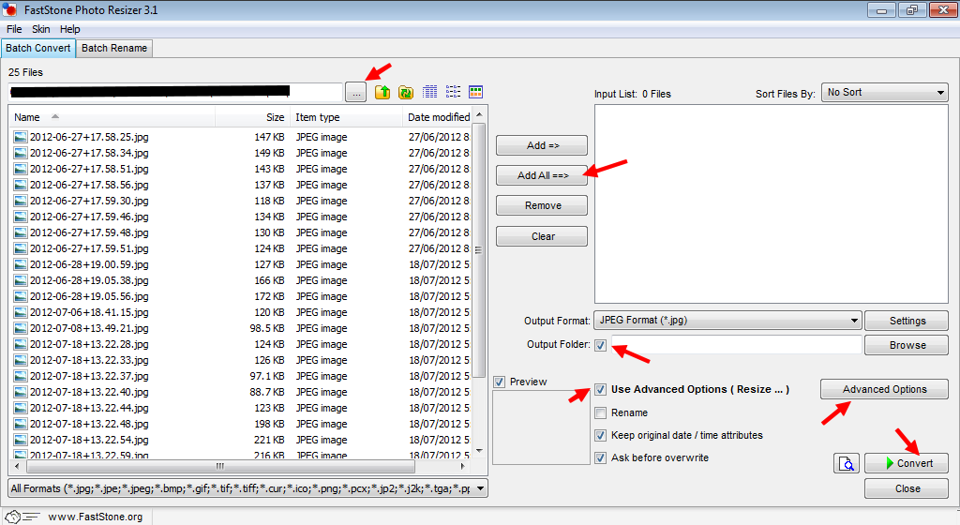Click file icon of 2012-07-18+13.22.54.jpg
This screenshot has height=525, width=960.
[x=21, y=440]
